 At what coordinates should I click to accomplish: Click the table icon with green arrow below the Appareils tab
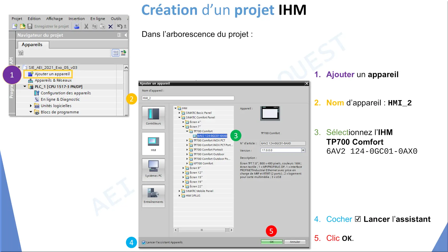[123, 53]
